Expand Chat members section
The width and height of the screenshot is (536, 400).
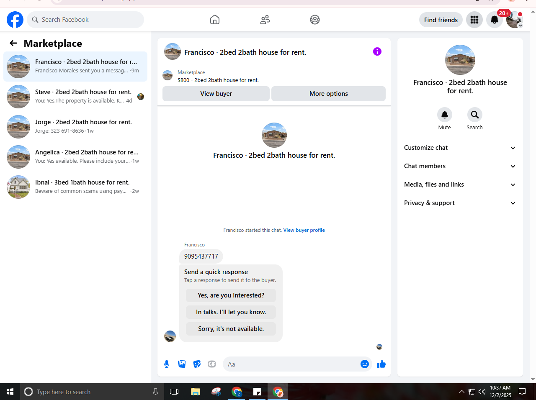460,166
